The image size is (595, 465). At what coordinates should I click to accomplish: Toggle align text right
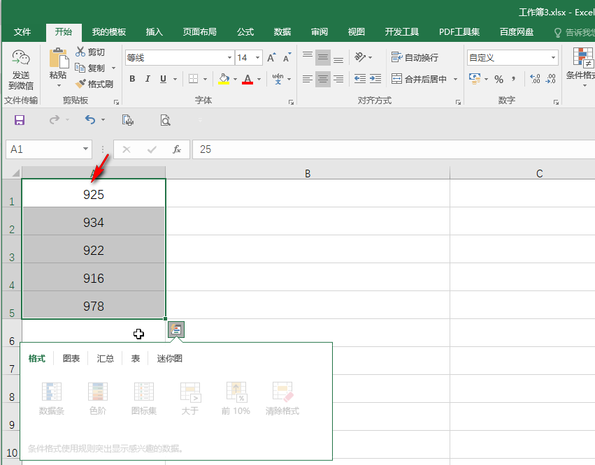[x=338, y=79]
